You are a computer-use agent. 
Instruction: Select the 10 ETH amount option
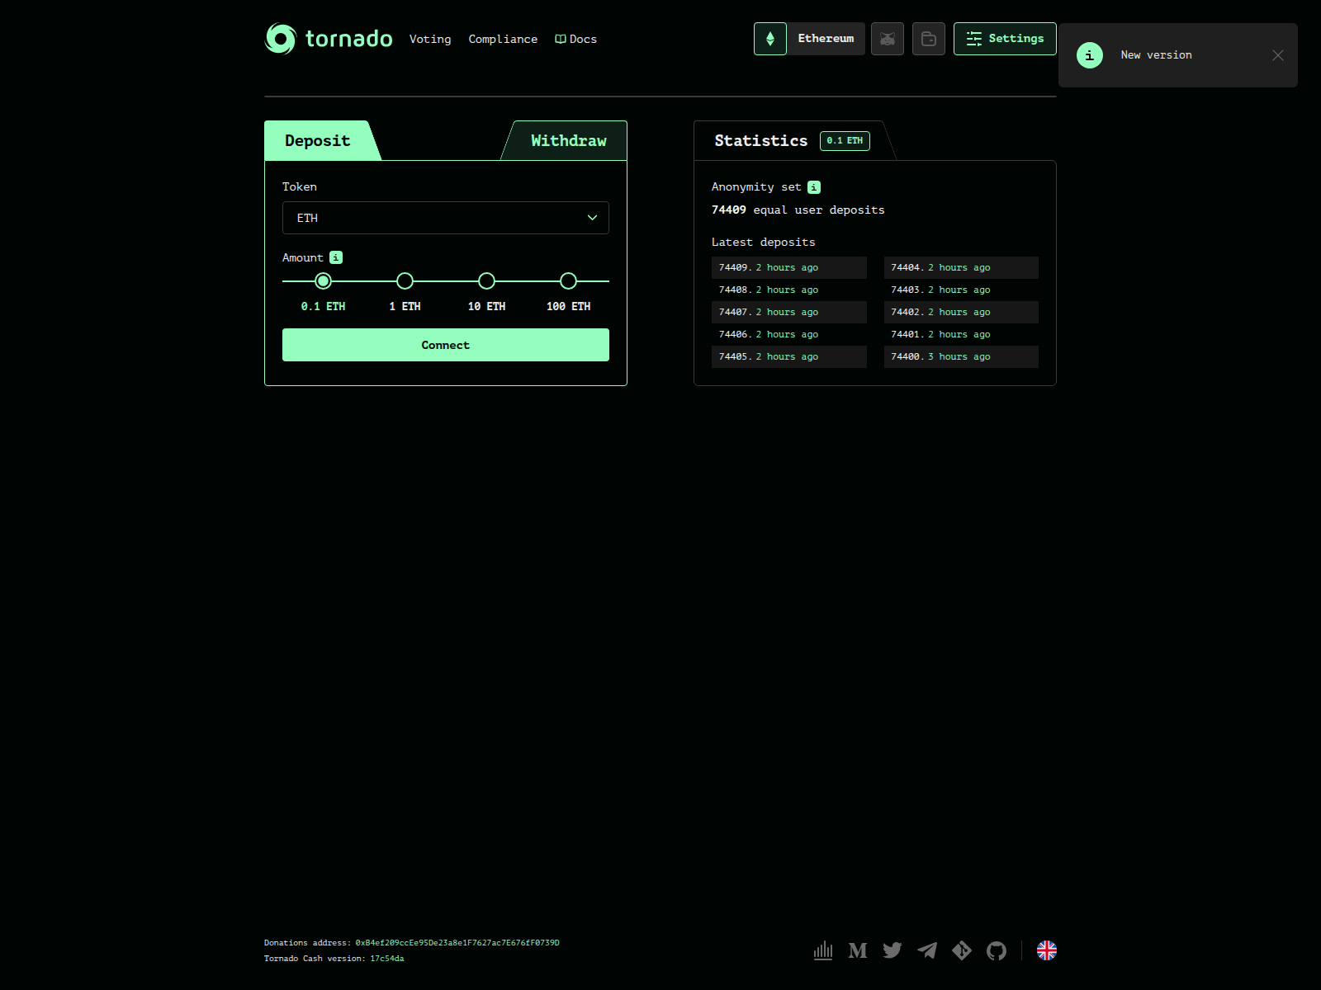pos(487,281)
